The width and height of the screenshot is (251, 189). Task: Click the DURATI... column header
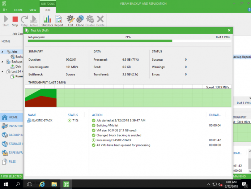215,115
